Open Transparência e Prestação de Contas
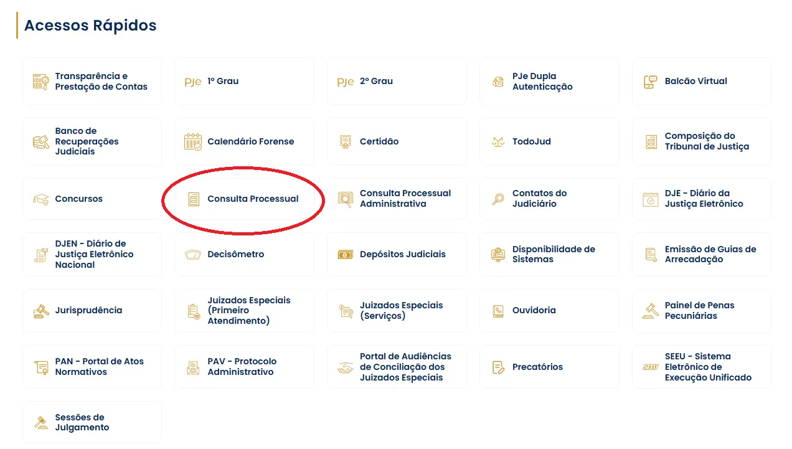 (101, 82)
